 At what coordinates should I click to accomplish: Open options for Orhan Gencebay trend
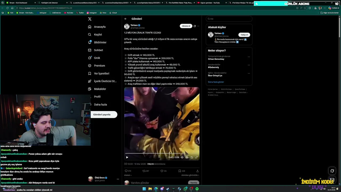tap(249, 57)
